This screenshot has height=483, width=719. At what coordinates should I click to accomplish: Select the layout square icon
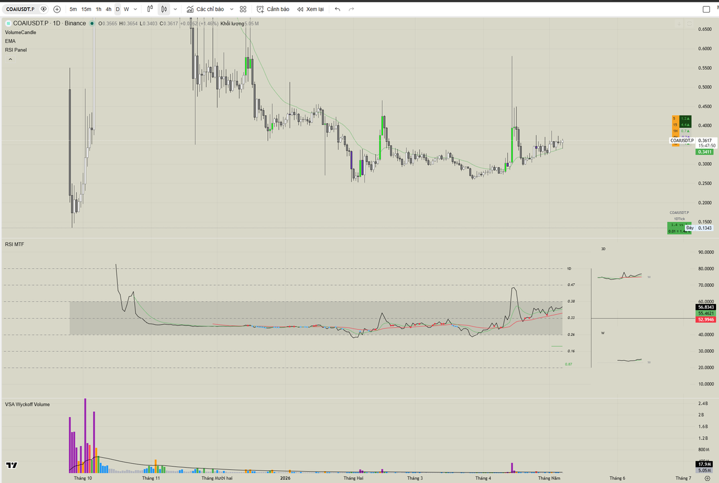tap(706, 9)
